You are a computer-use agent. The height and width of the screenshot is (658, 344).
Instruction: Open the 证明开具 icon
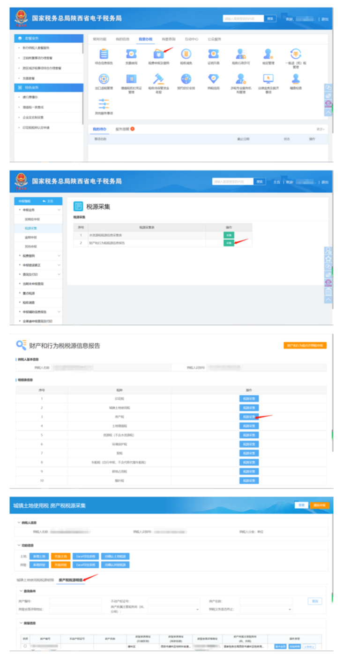[213, 54]
